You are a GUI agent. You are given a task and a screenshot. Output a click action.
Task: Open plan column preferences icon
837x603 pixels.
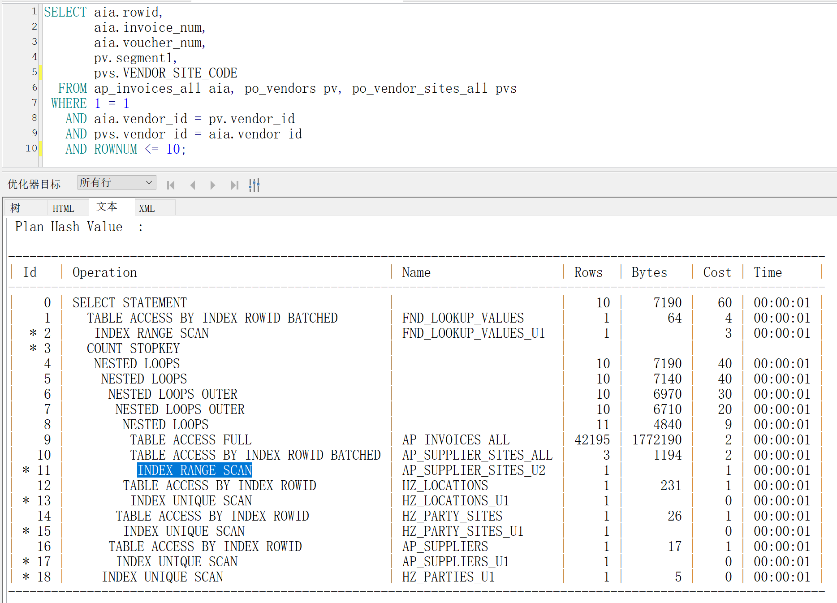click(254, 185)
